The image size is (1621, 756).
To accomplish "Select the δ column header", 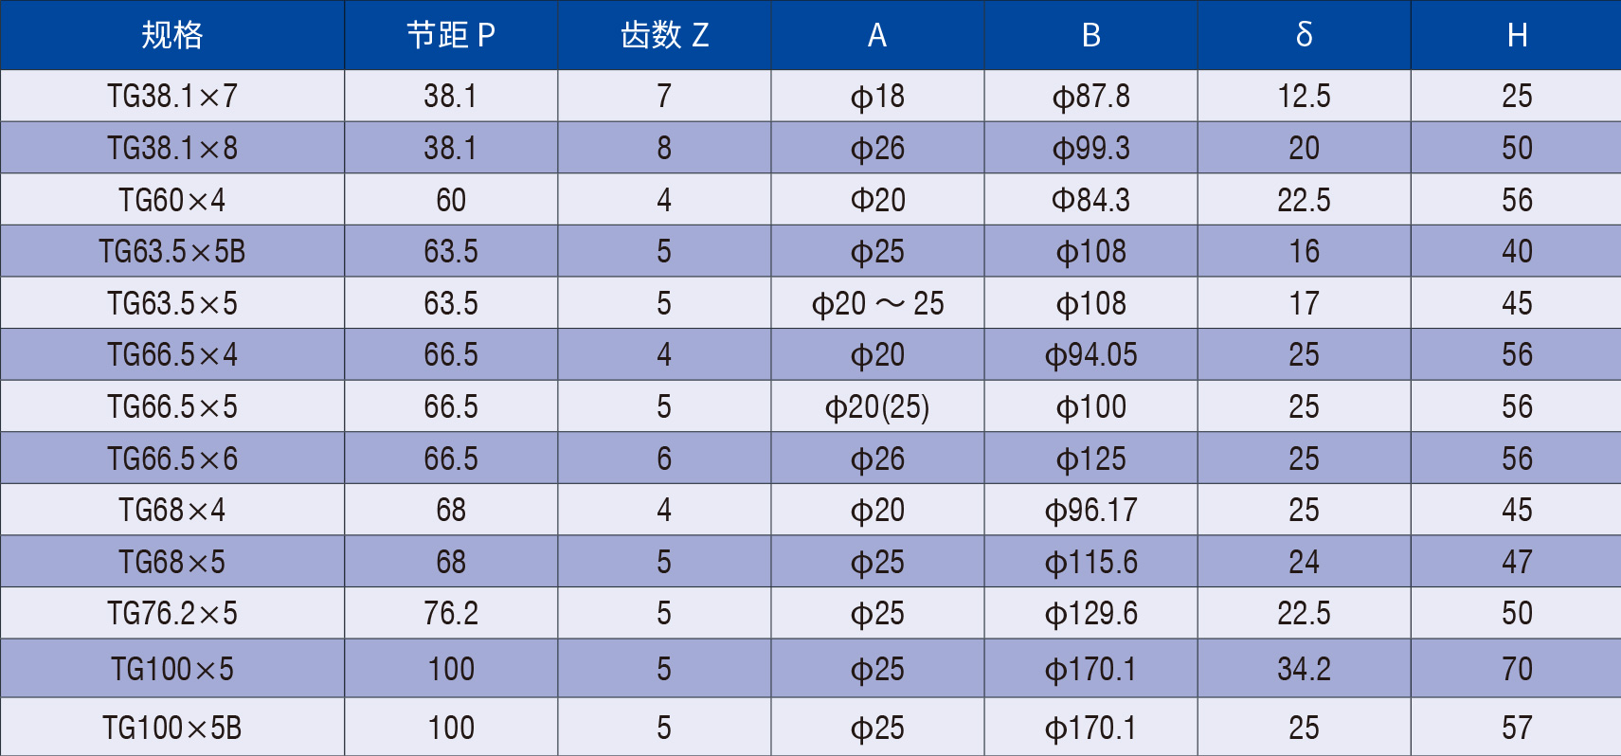I will tap(1304, 35).
